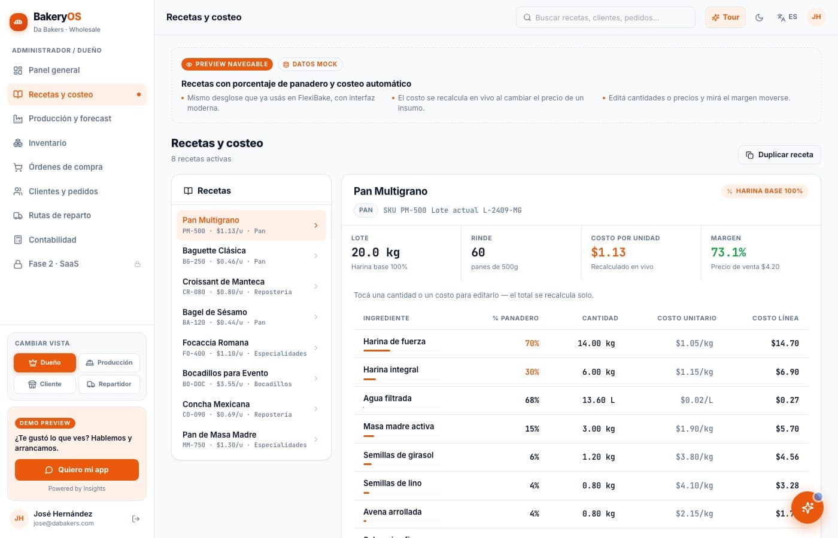The height and width of the screenshot is (538, 838).
Task: Open Panel general from the sidebar
Action: [77, 70]
